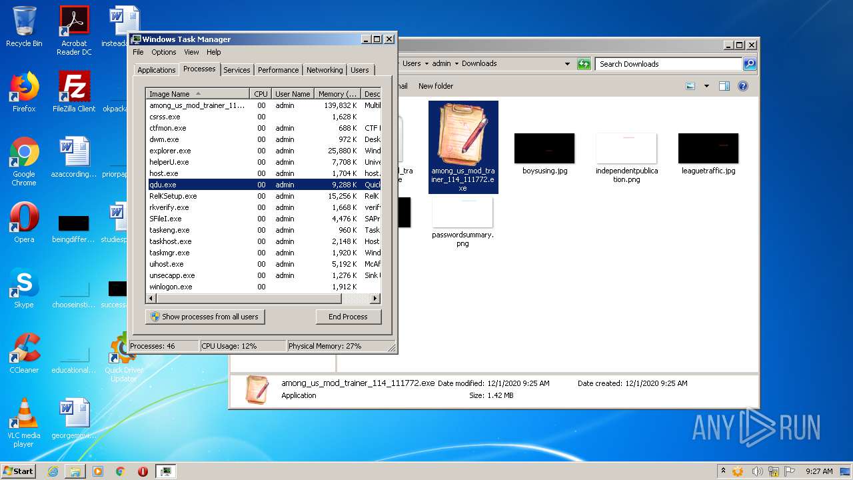Open the Explorer help icon
The image size is (853, 480).
743,86
